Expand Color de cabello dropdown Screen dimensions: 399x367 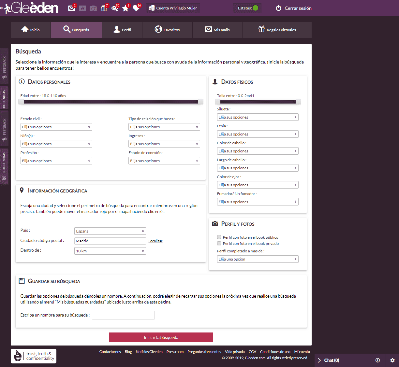(258, 151)
